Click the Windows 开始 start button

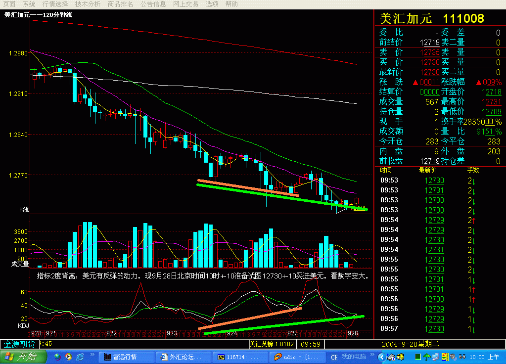click(23, 357)
